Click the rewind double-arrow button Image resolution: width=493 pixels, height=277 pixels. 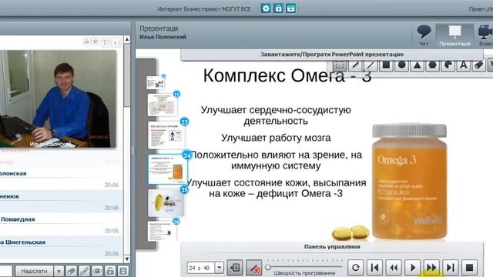[x=394, y=268]
